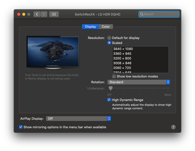195x151 pixels.
Task: Click the display preview thumbnail
Action: 53,52
